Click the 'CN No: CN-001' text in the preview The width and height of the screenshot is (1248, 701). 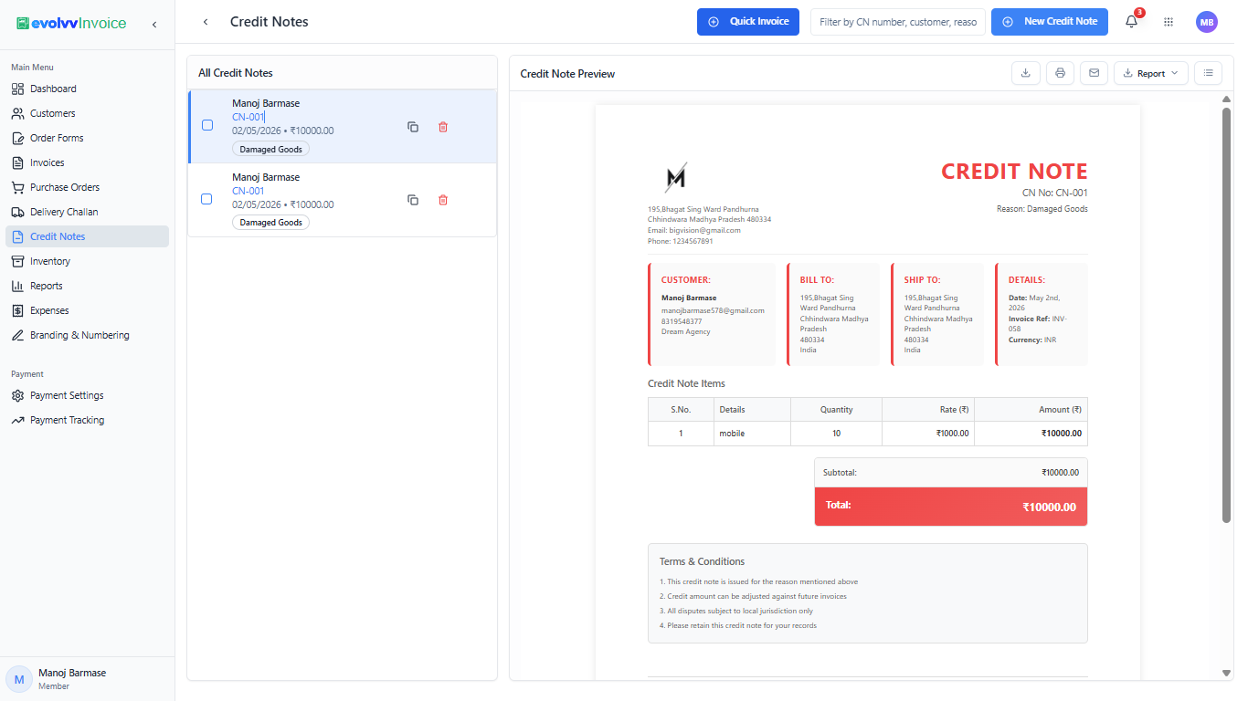(x=1055, y=193)
